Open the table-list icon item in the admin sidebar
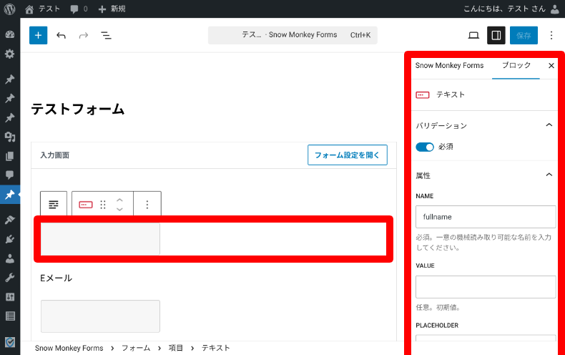 pyautogui.click(x=10, y=316)
